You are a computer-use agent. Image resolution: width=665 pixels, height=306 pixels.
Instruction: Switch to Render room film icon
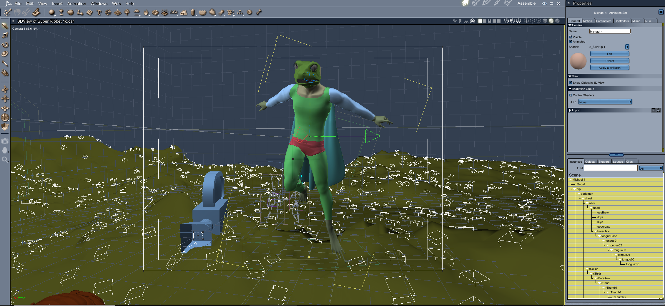click(508, 3)
